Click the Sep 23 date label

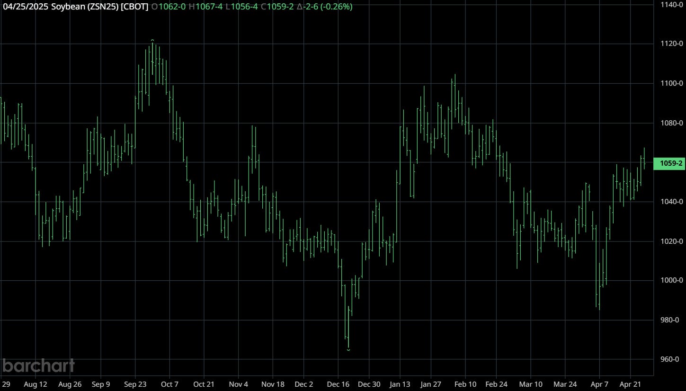(x=135, y=384)
